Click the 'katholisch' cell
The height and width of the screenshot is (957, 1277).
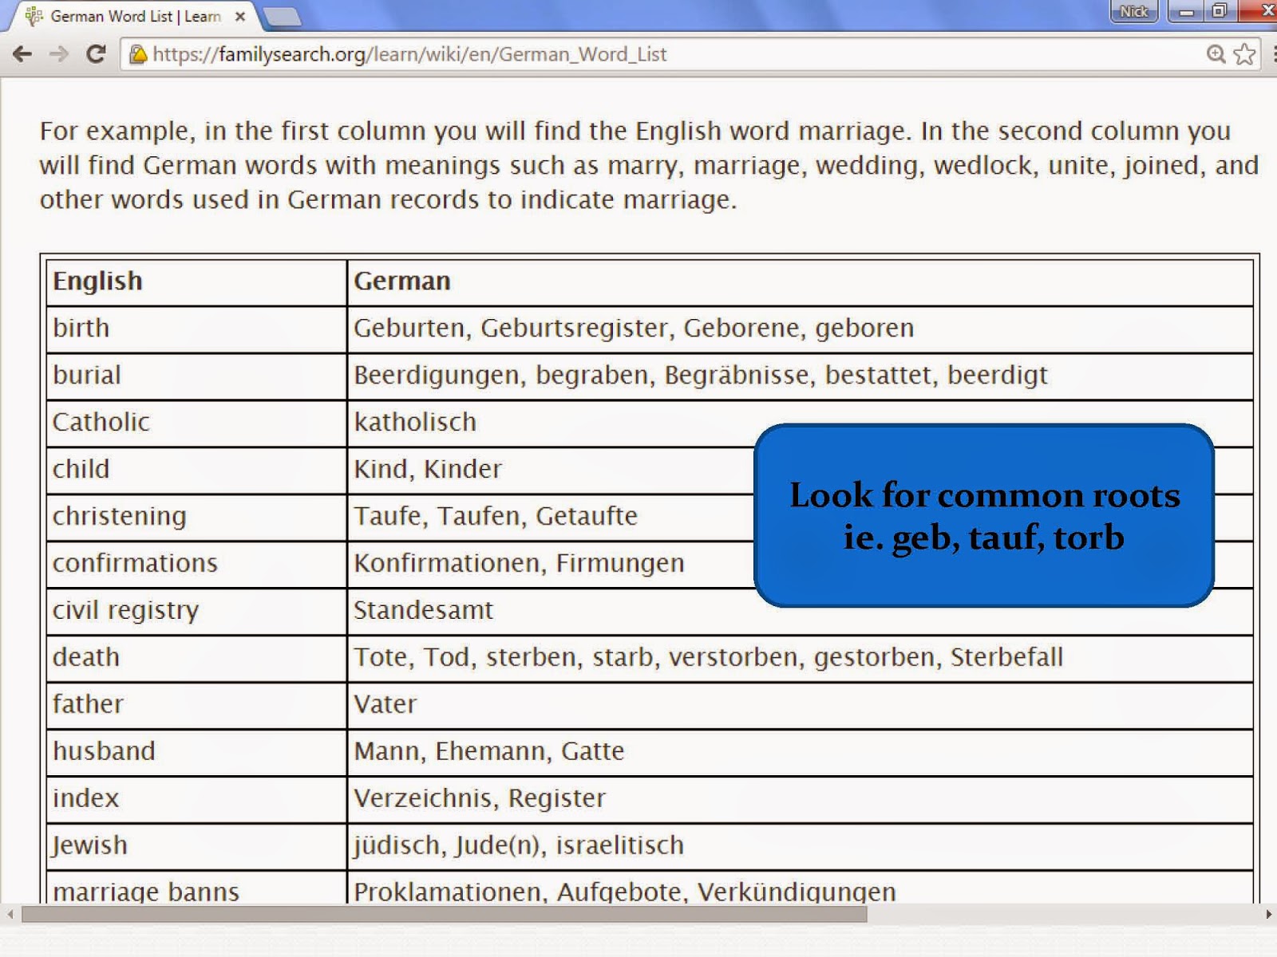coord(801,423)
